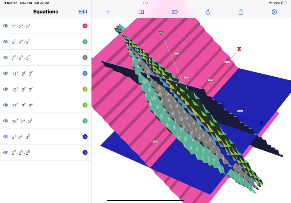Tap the red X axis label

(239, 49)
